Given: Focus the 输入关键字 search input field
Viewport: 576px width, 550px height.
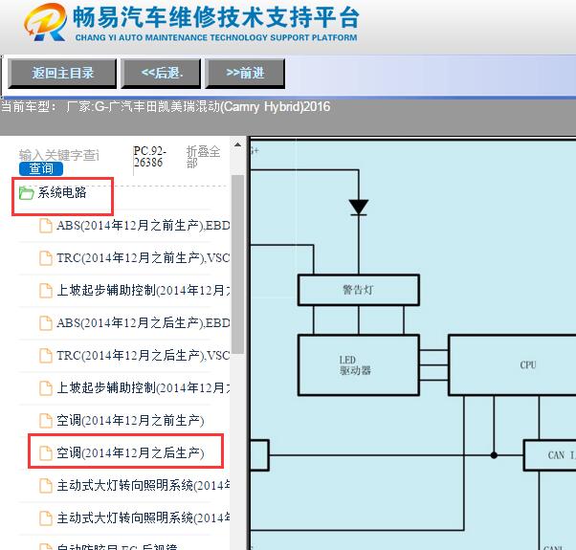Looking at the screenshot, I should point(59,155).
